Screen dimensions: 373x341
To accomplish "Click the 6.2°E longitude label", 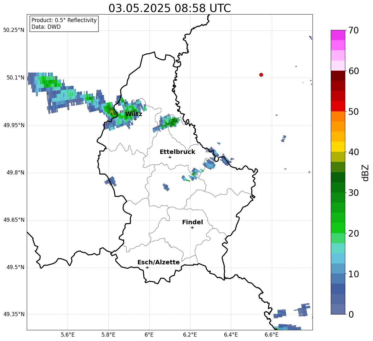I will coord(190,335).
